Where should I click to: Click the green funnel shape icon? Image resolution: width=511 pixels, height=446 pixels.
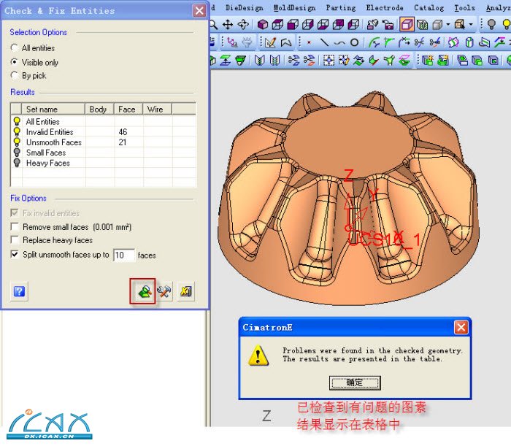pos(240,61)
